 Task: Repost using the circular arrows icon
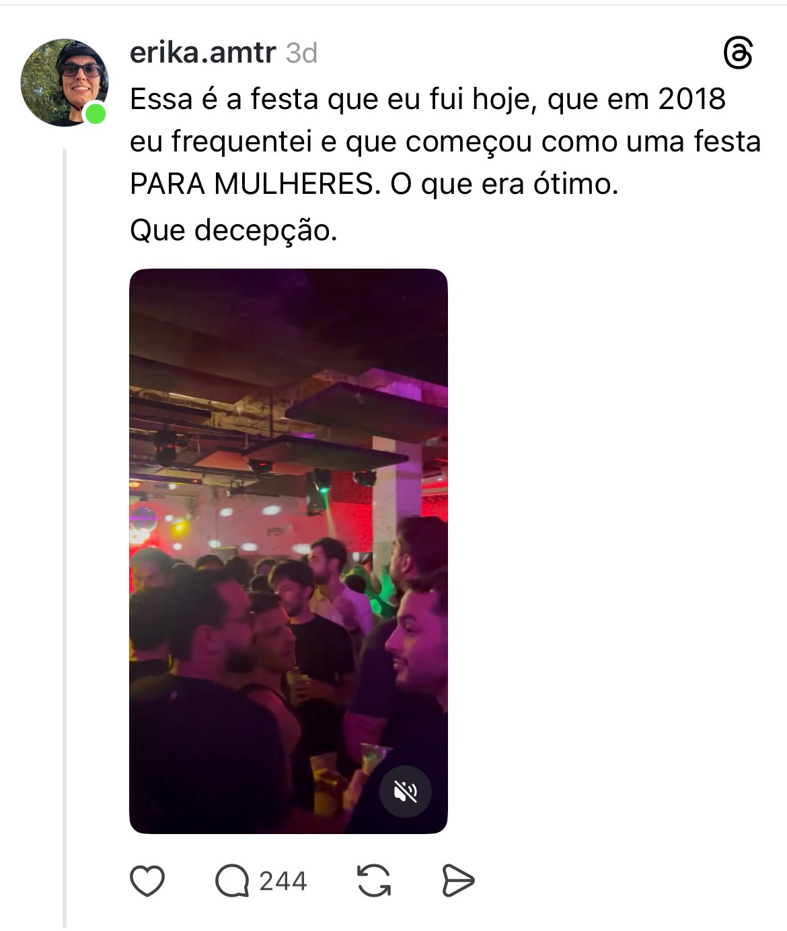tap(374, 881)
